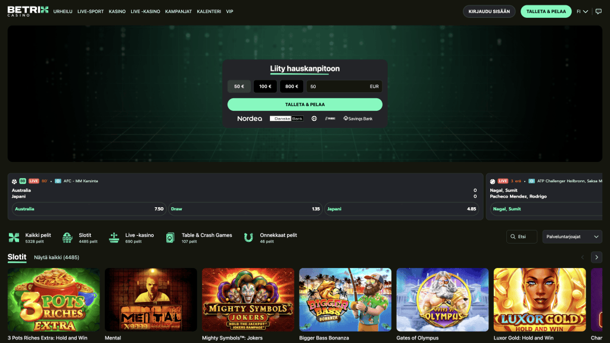Select the Draw 1.35 odds bet
This screenshot has height=343, width=610.
[x=245, y=209]
